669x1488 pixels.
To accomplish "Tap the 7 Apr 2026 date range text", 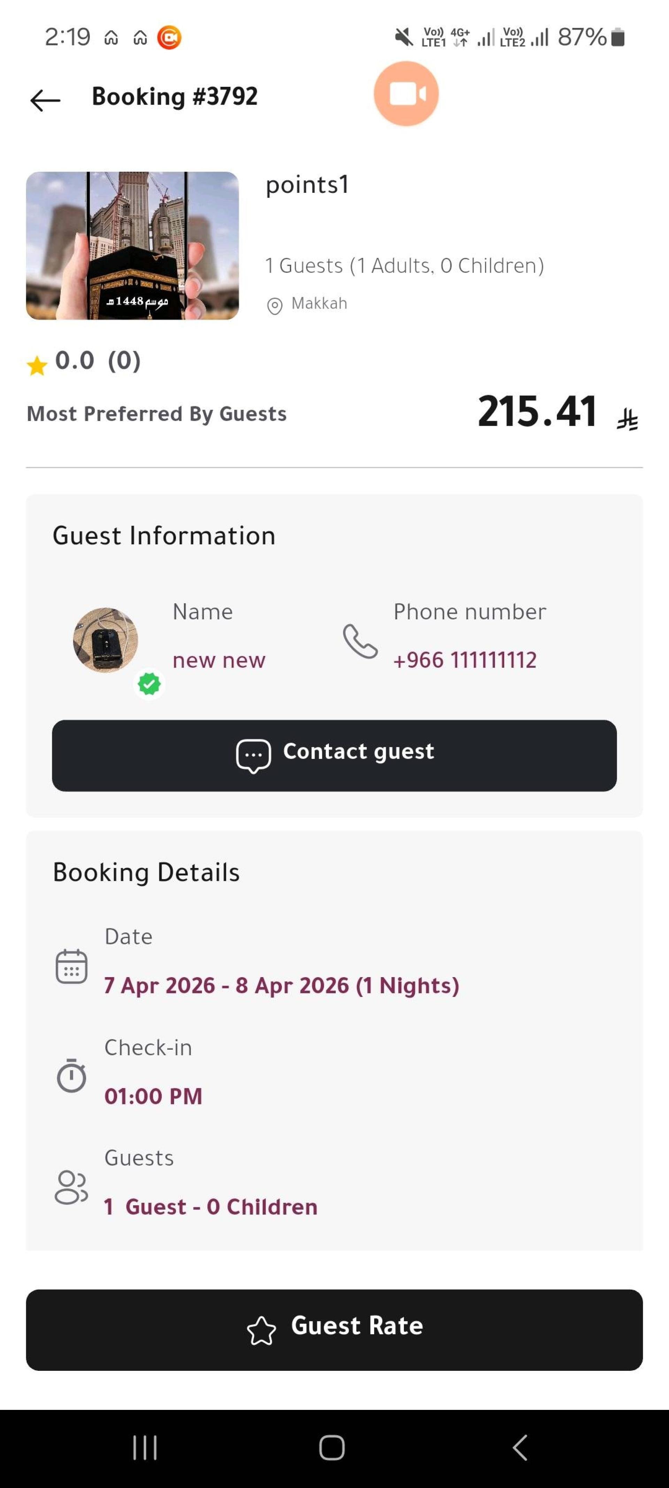I will (281, 985).
